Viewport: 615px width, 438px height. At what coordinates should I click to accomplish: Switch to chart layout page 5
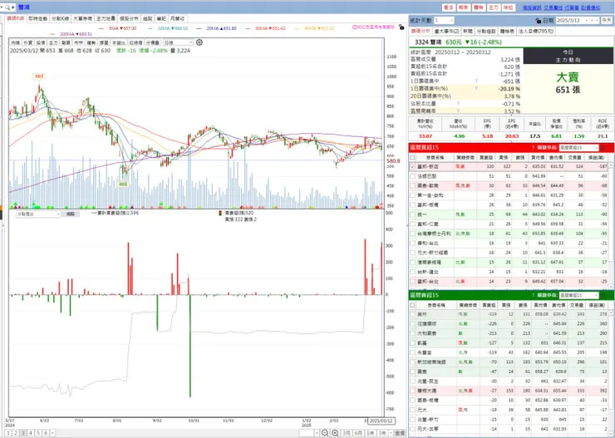tap(38, 433)
